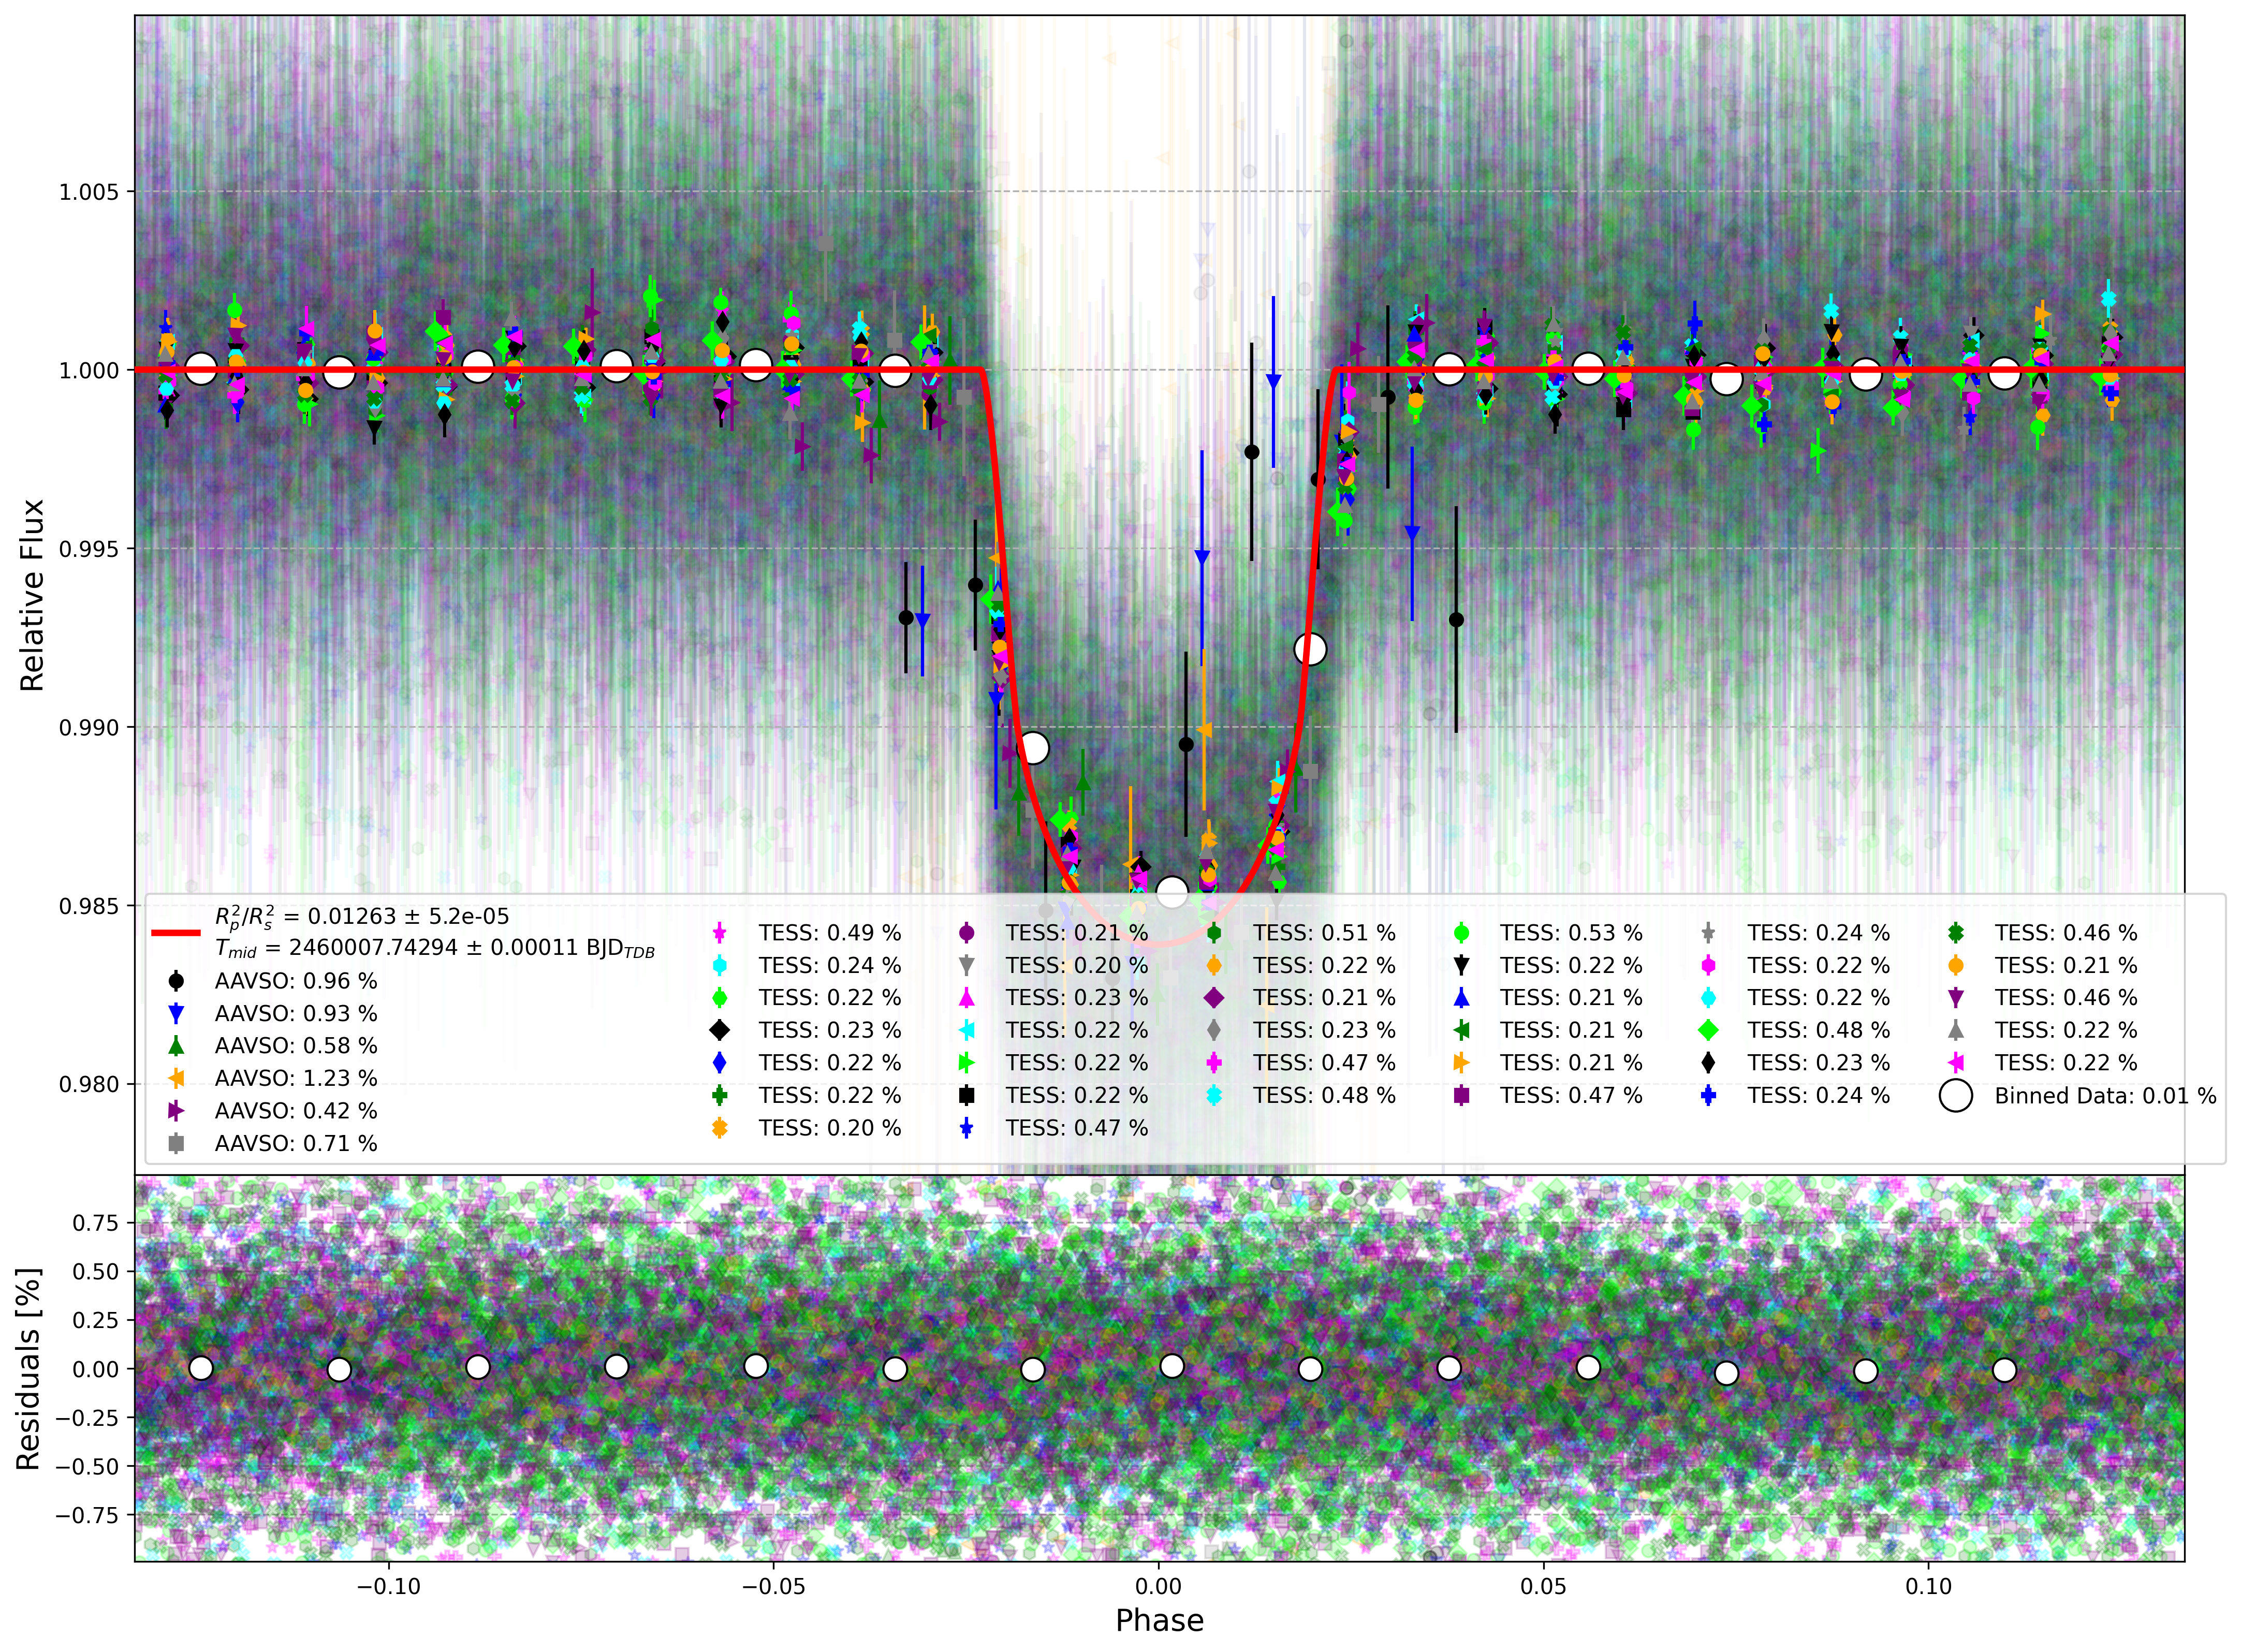
Task: Click the −0.75 tick on the residuals axis
Action: [87, 1516]
